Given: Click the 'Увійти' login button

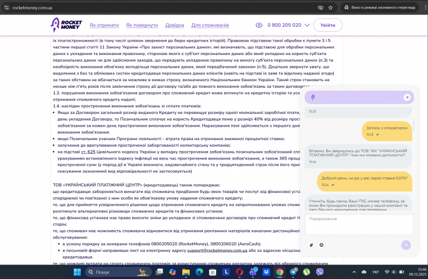Looking at the screenshot, I should 328,25.
